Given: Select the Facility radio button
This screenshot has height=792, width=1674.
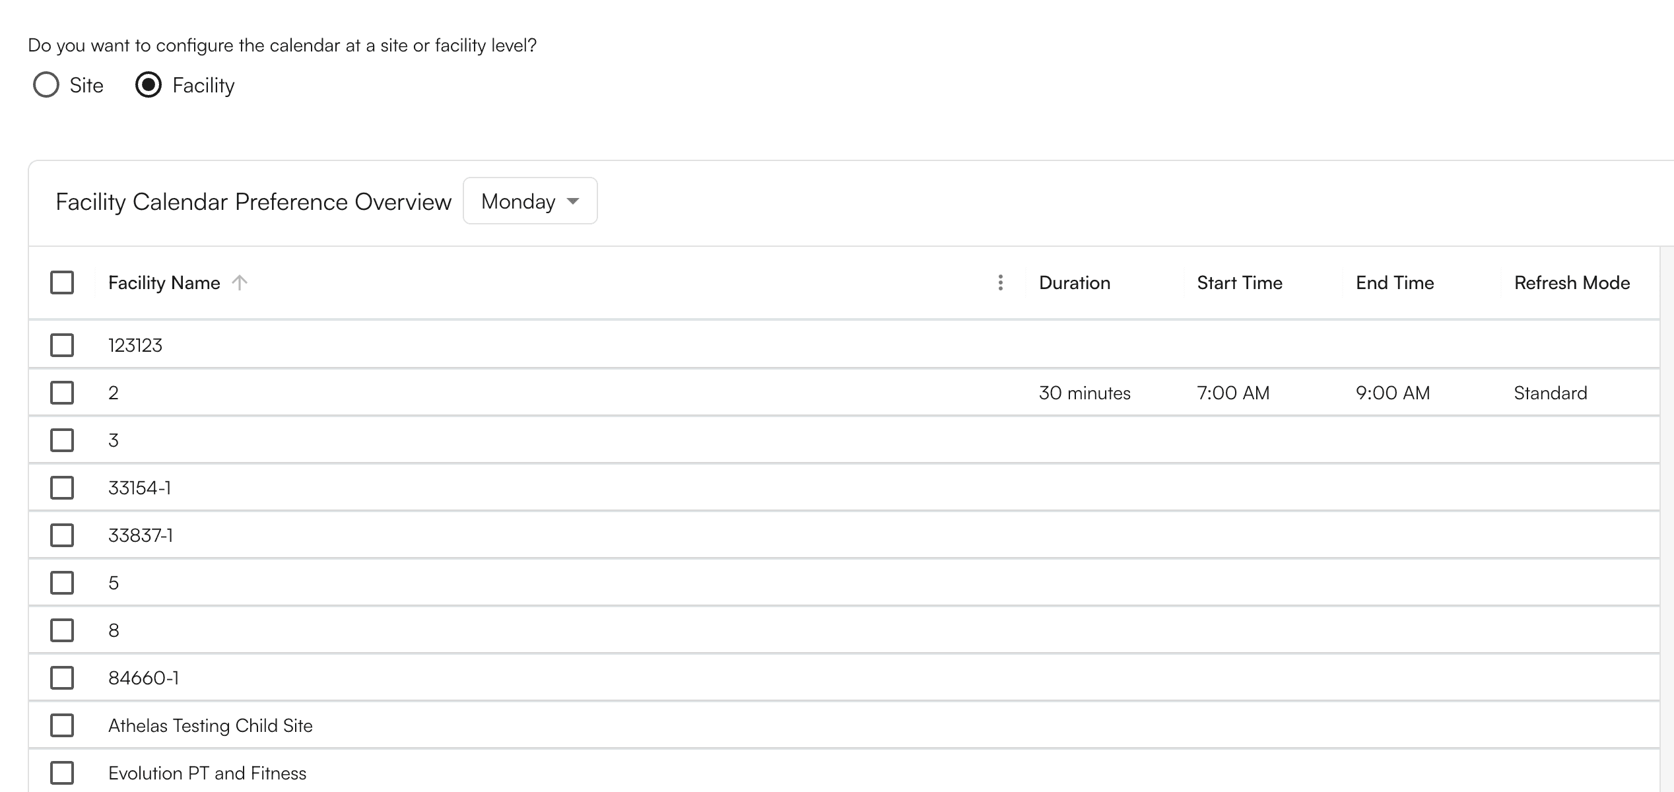Looking at the screenshot, I should tap(149, 85).
